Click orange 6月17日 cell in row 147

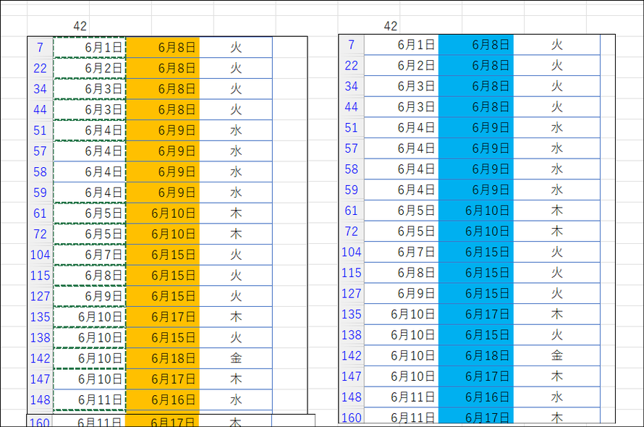click(163, 379)
